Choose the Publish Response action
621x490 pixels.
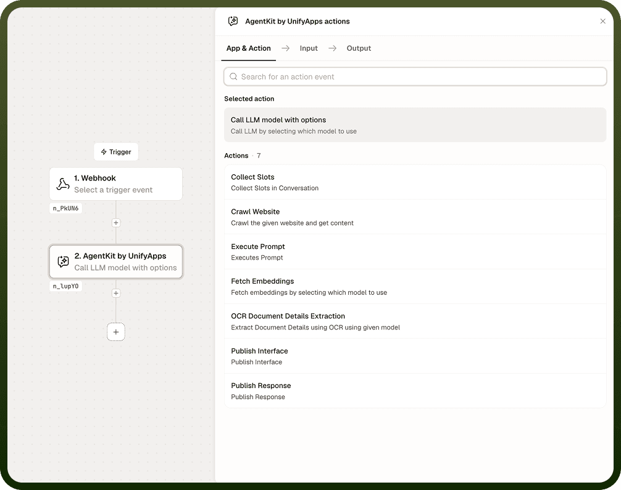pos(415,391)
